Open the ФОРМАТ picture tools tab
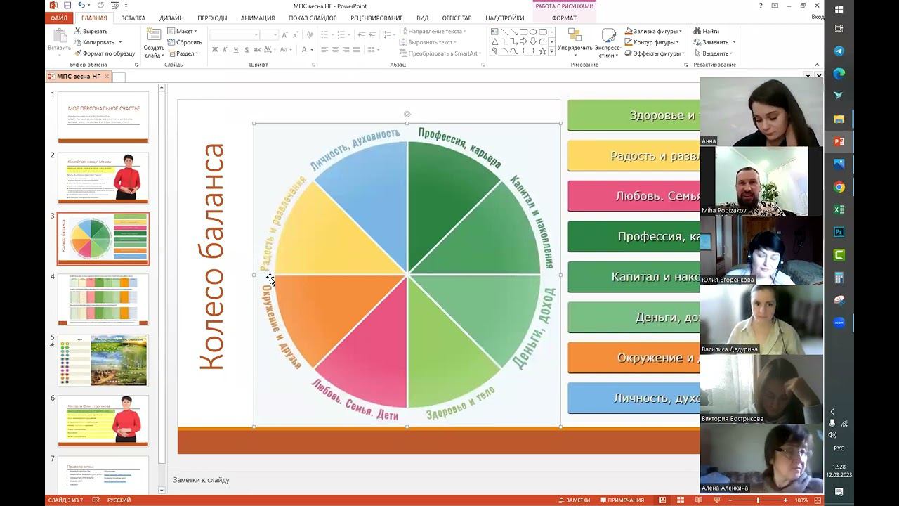Screen dimensions: 899x506 pos(564,18)
